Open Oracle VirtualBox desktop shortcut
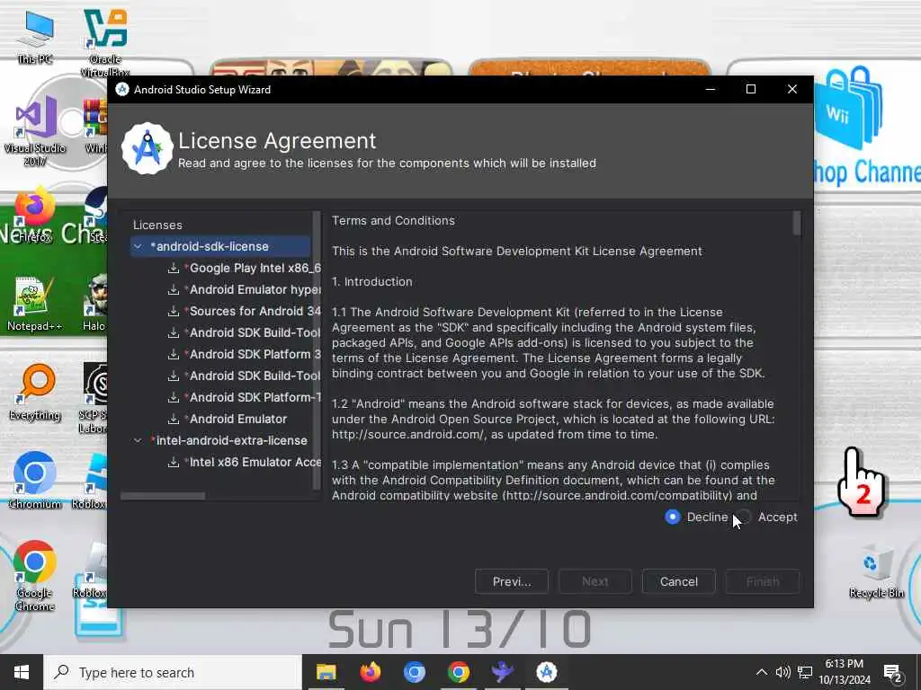The height and width of the screenshot is (690, 921). 105,42
